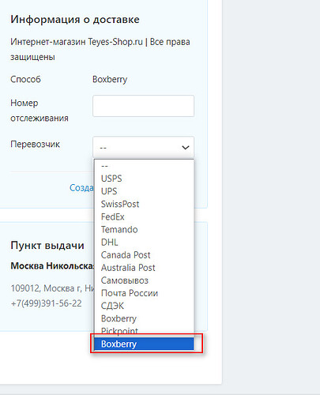Select SwissPost carrier option
Image resolution: width=320 pixels, height=395 pixels.
point(144,204)
